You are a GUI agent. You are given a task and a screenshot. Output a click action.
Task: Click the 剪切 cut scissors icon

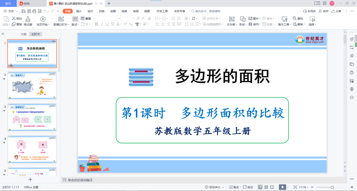(x=14, y=19)
